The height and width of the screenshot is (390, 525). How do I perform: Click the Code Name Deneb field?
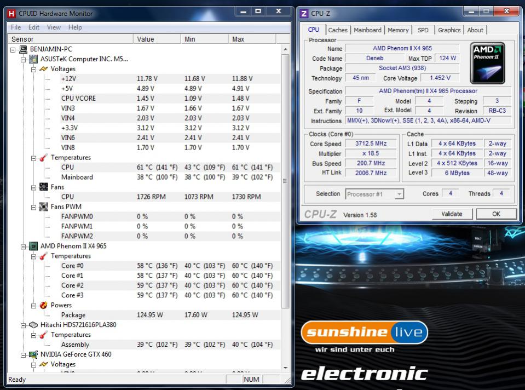[374, 58]
